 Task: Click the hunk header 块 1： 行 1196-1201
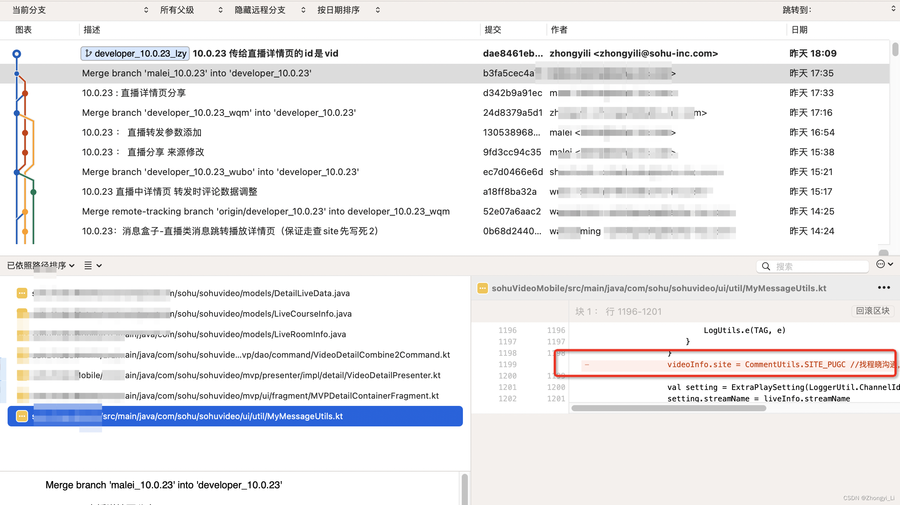point(618,311)
